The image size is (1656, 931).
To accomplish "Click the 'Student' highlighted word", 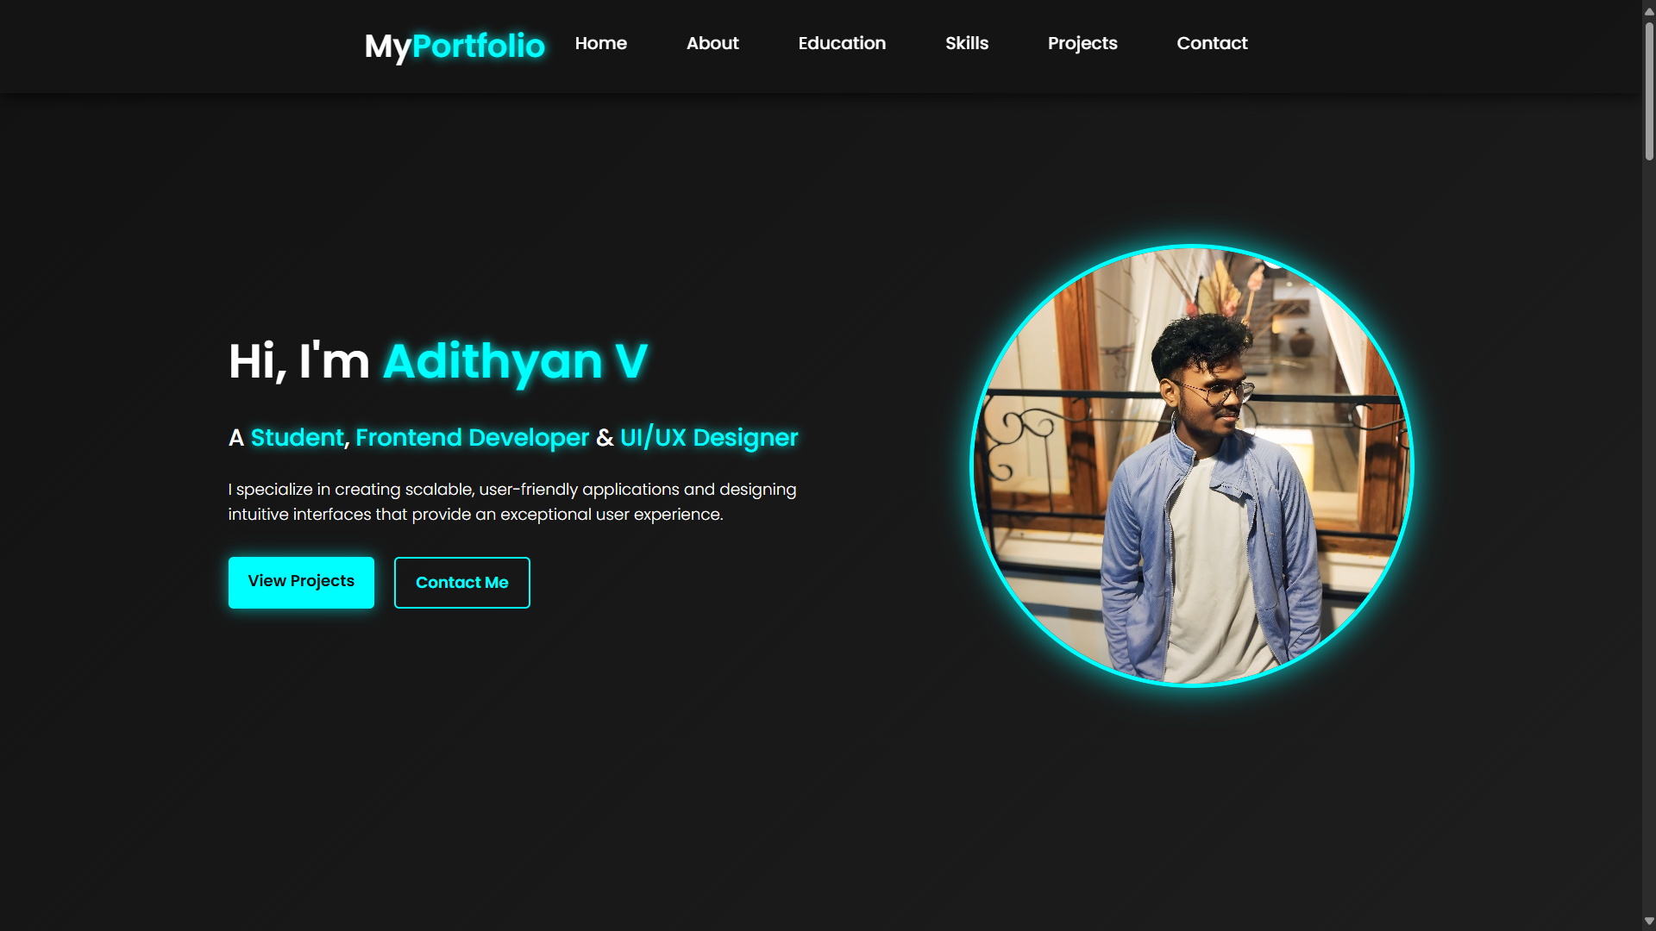I will point(298,438).
